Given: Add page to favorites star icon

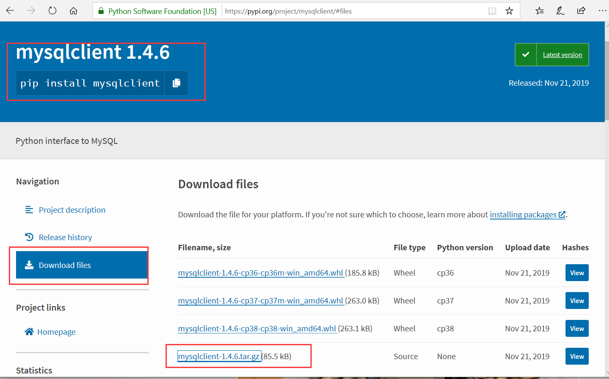Looking at the screenshot, I should (509, 11).
